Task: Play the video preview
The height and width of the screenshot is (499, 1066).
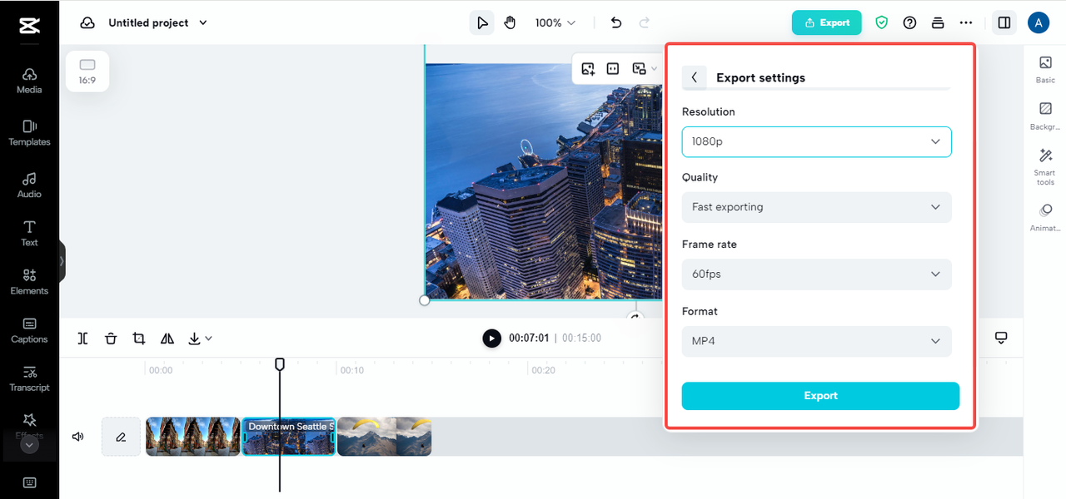Action: (492, 338)
